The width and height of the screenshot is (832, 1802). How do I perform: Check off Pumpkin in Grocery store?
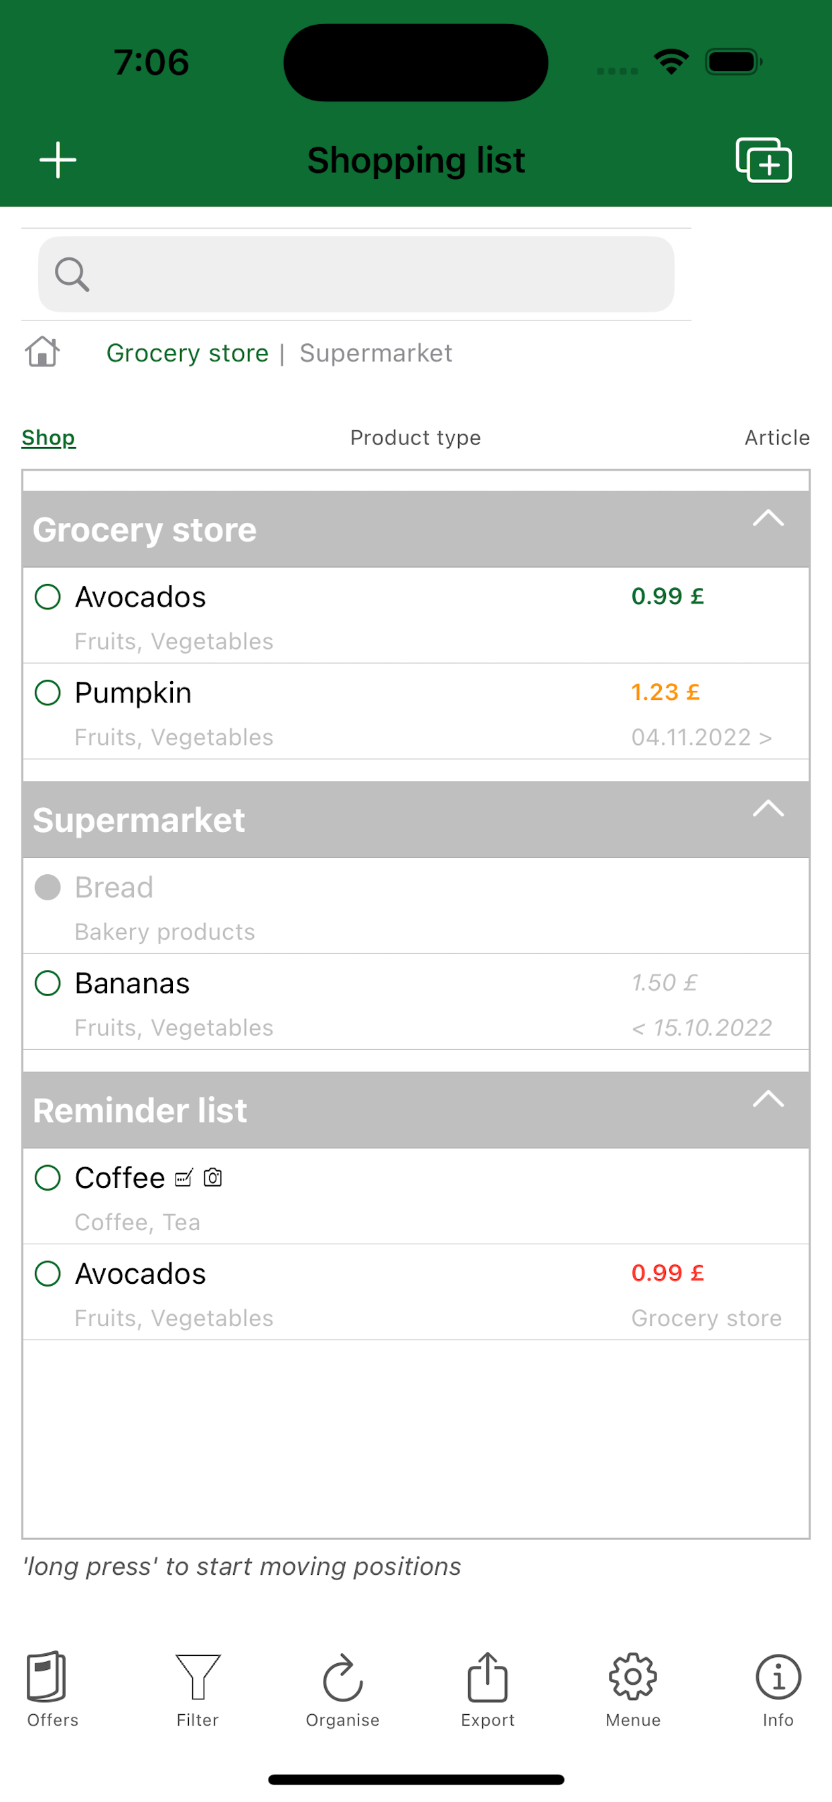pos(48,693)
